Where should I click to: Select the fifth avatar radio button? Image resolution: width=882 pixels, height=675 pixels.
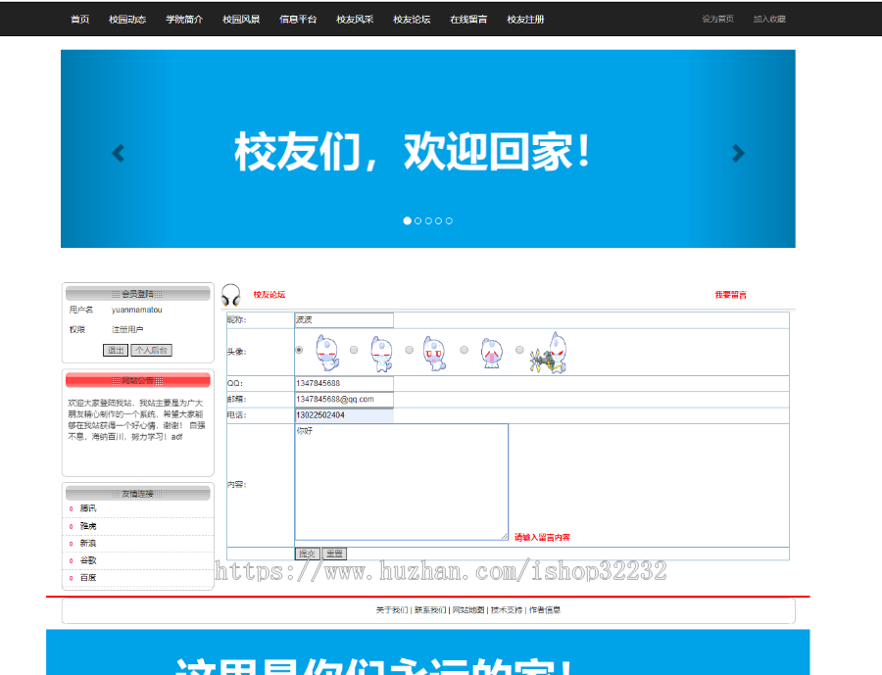517,350
